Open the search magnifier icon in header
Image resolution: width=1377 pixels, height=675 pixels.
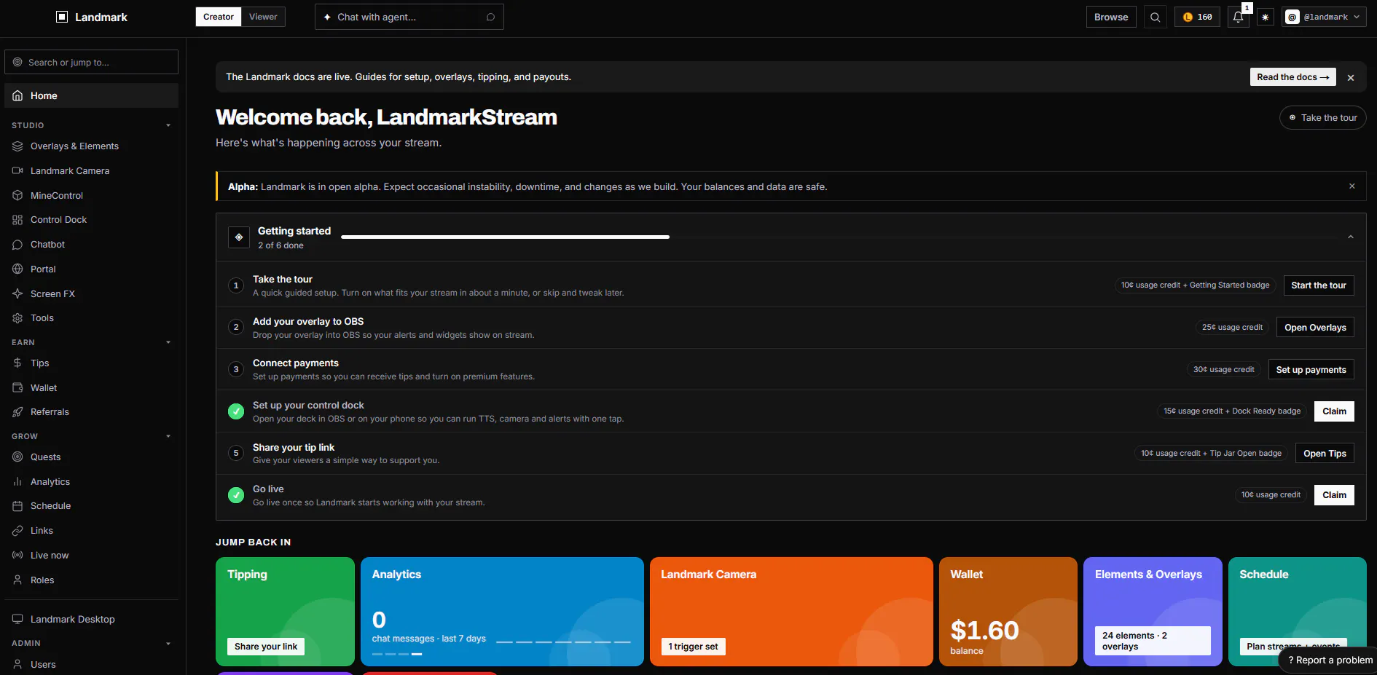(x=1155, y=17)
